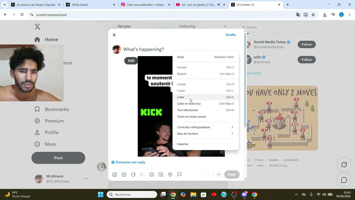
Task: Select Coller from the context menu
Action: point(206,97)
